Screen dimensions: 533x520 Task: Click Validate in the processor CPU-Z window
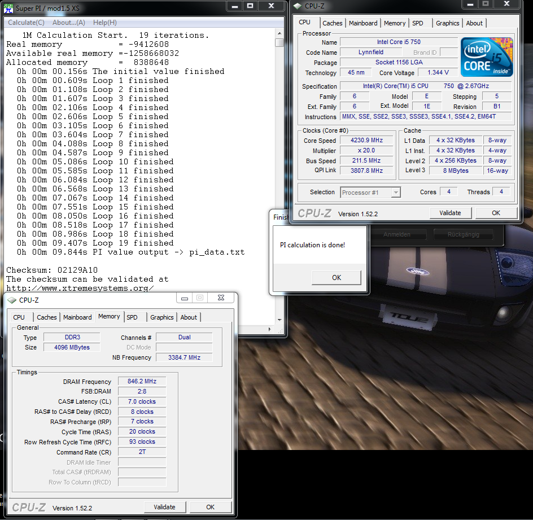(450, 213)
